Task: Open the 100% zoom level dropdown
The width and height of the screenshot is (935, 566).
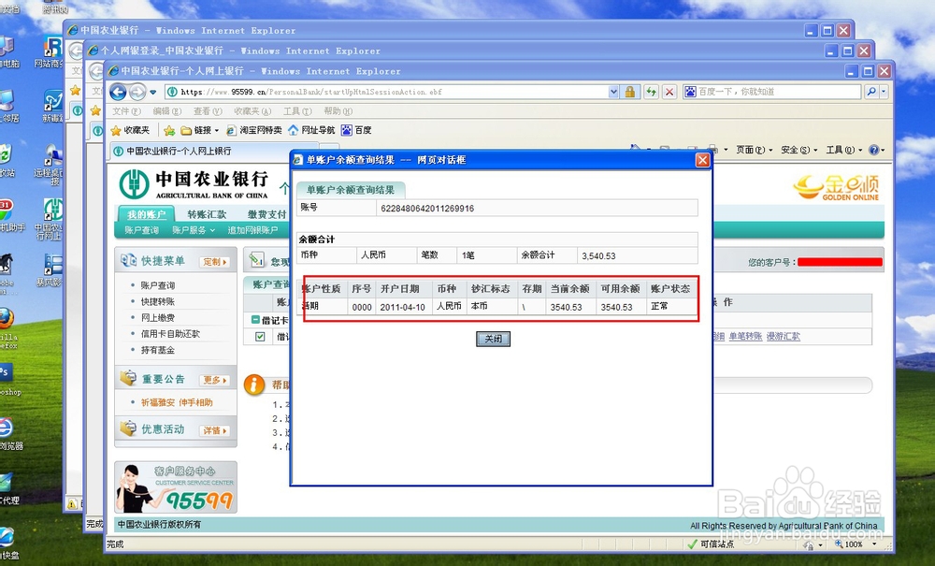Action: pos(875,544)
